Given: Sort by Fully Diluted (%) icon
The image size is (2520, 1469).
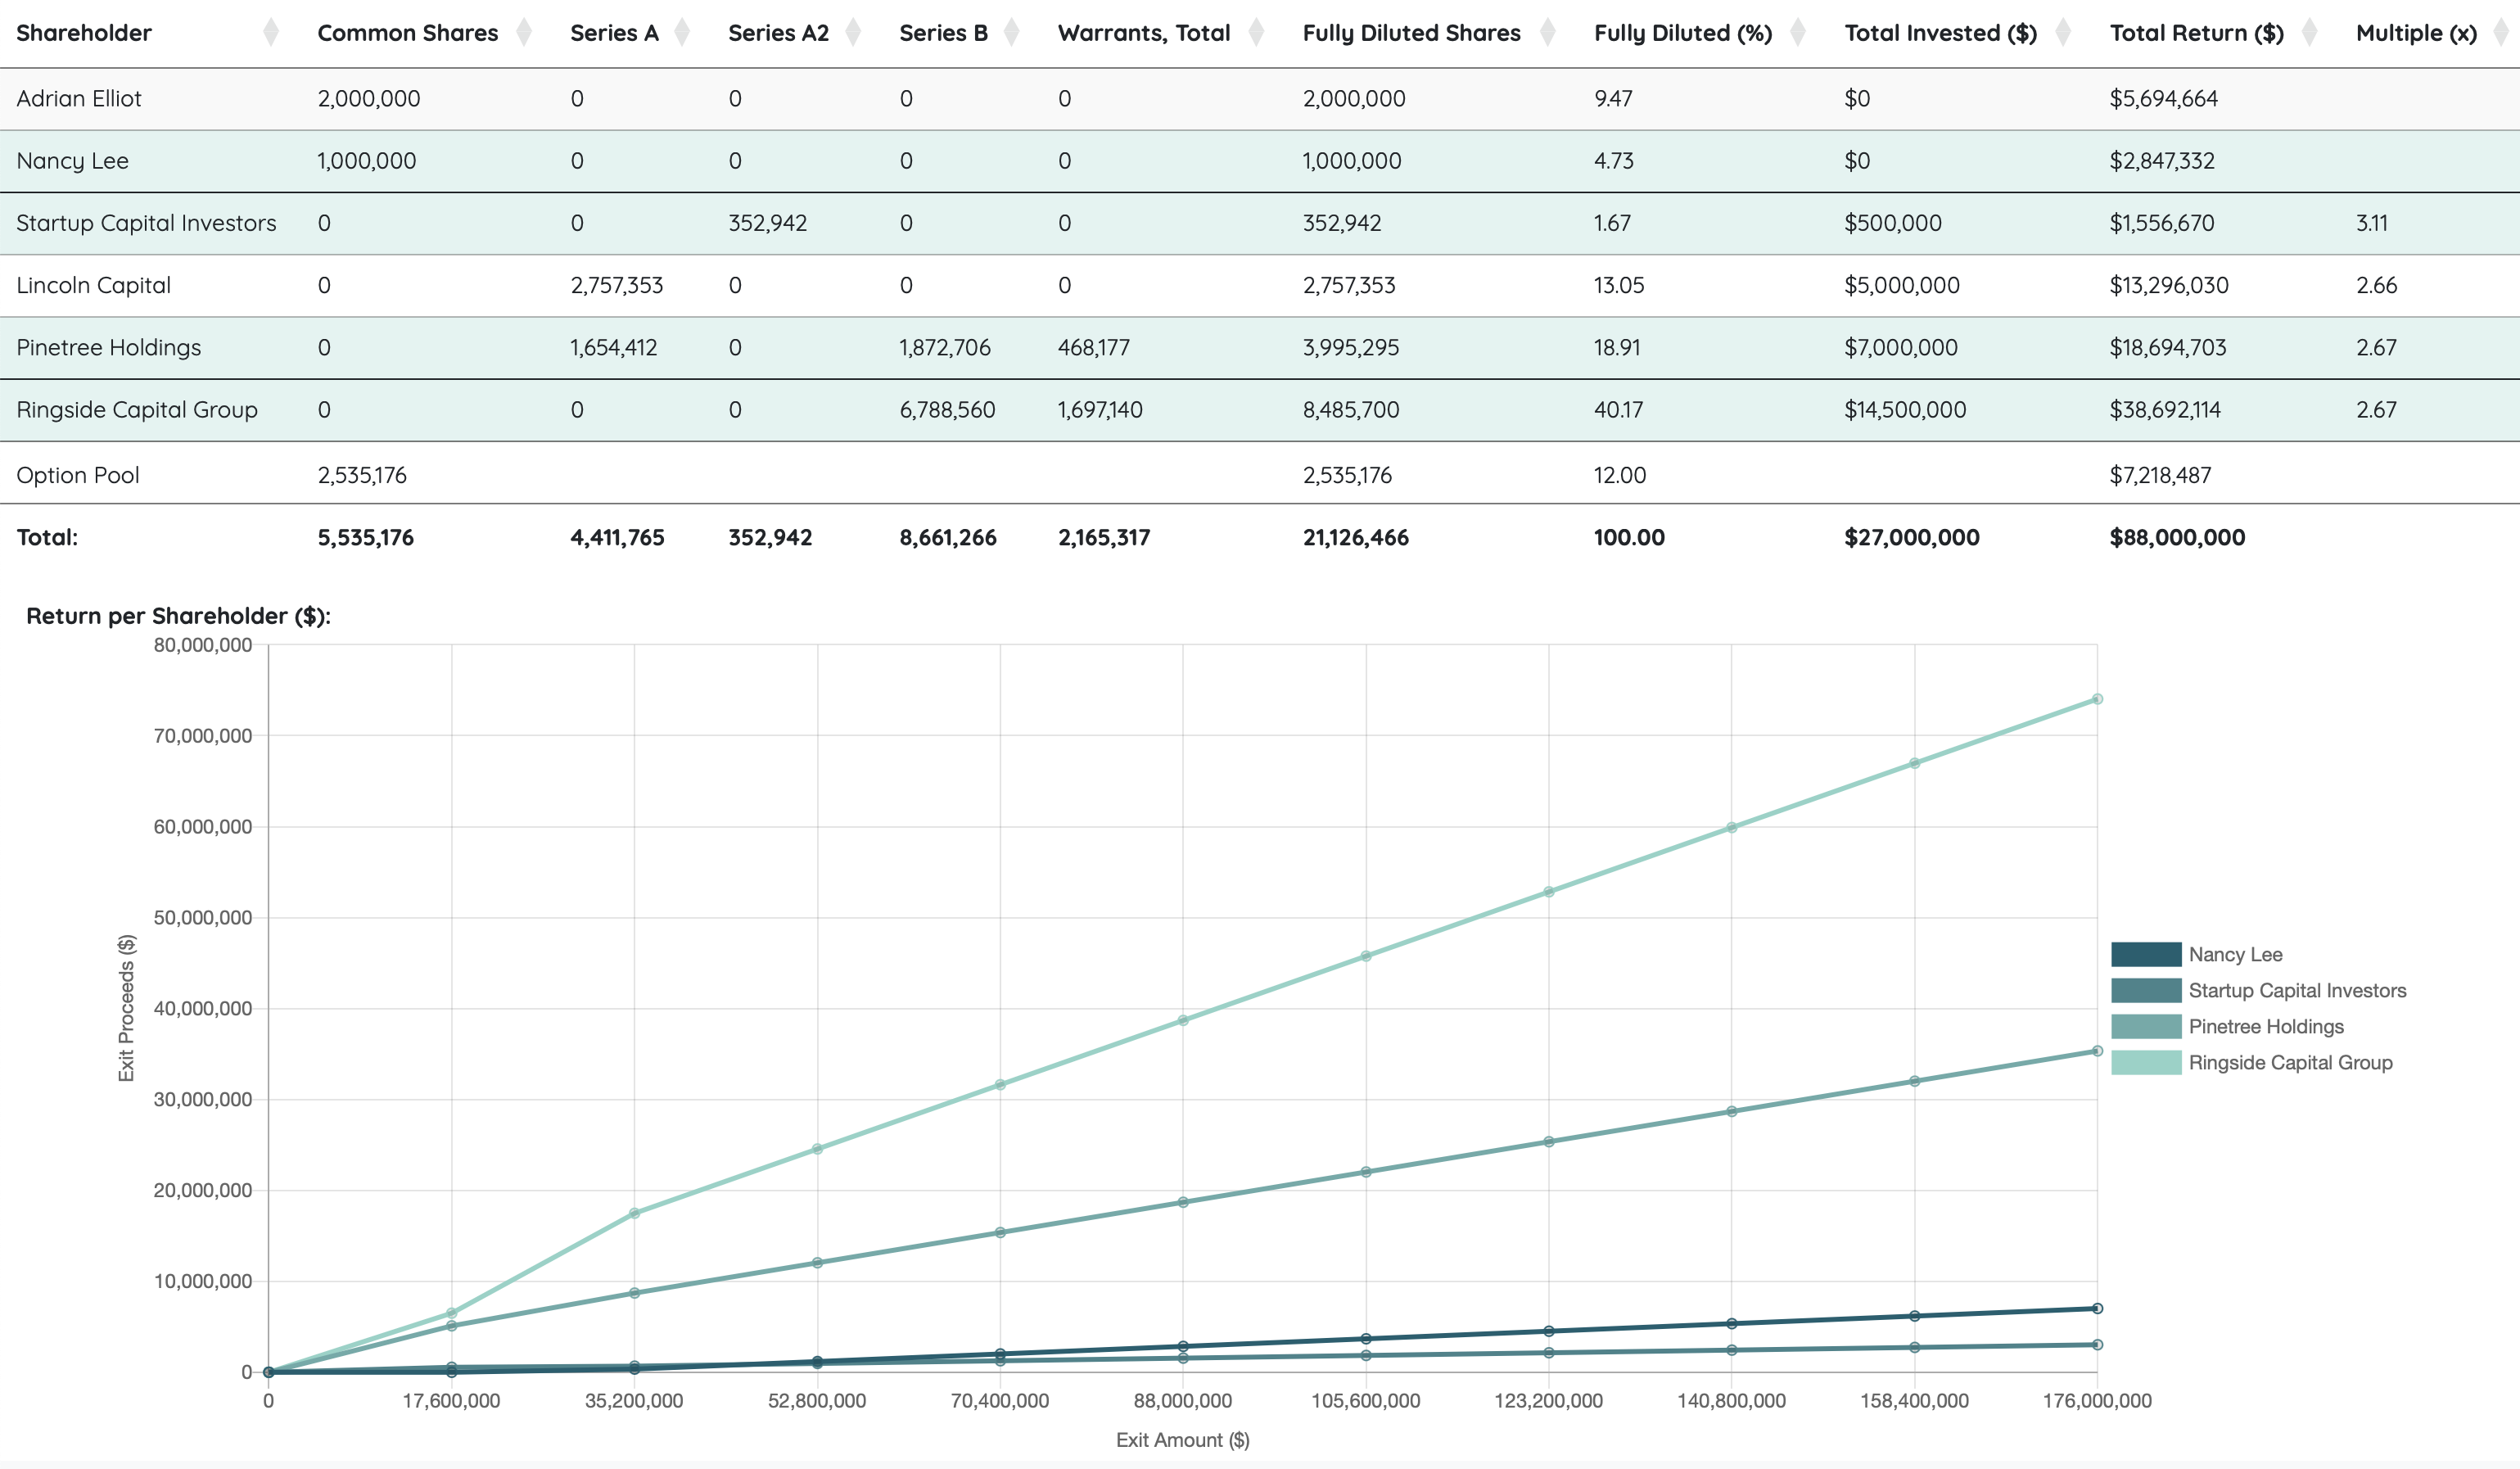Looking at the screenshot, I should (x=1797, y=33).
